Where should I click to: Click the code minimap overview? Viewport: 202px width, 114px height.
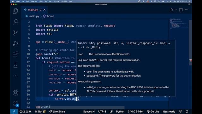coord(179,24)
